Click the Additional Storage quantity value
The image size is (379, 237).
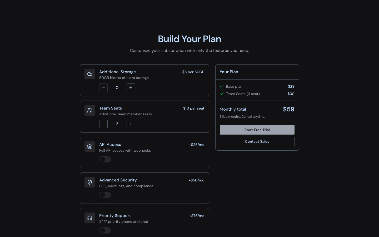pos(117,88)
